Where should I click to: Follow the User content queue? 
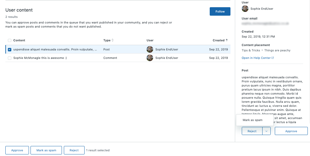[220, 11]
